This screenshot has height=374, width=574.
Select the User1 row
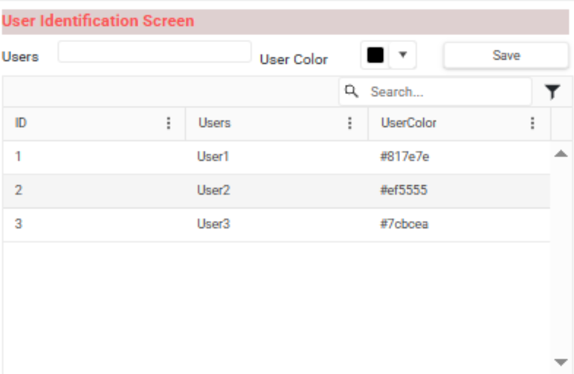pos(276,157)
